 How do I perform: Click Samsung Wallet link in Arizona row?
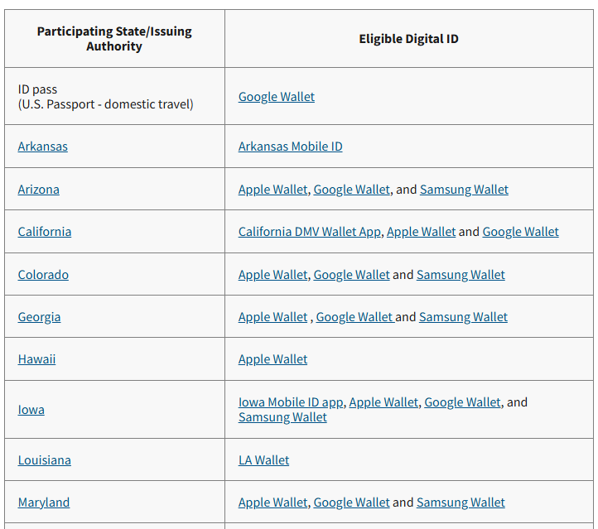click(464, 190)
